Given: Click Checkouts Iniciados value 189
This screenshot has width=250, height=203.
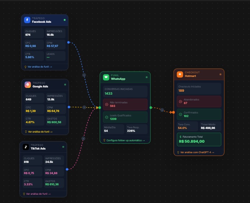Looking at the screenshot, I should (181, 91).
